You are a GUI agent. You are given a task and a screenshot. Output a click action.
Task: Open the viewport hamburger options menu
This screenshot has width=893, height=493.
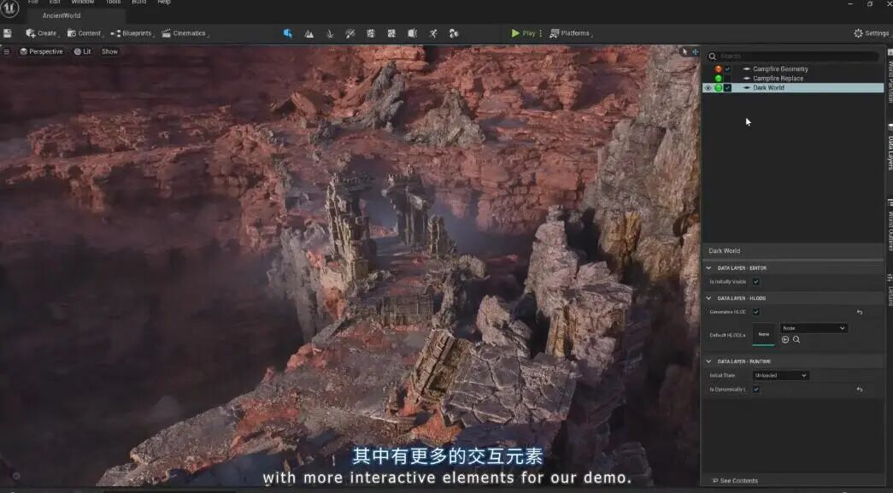pyautogui.click(x=6, y=52)
